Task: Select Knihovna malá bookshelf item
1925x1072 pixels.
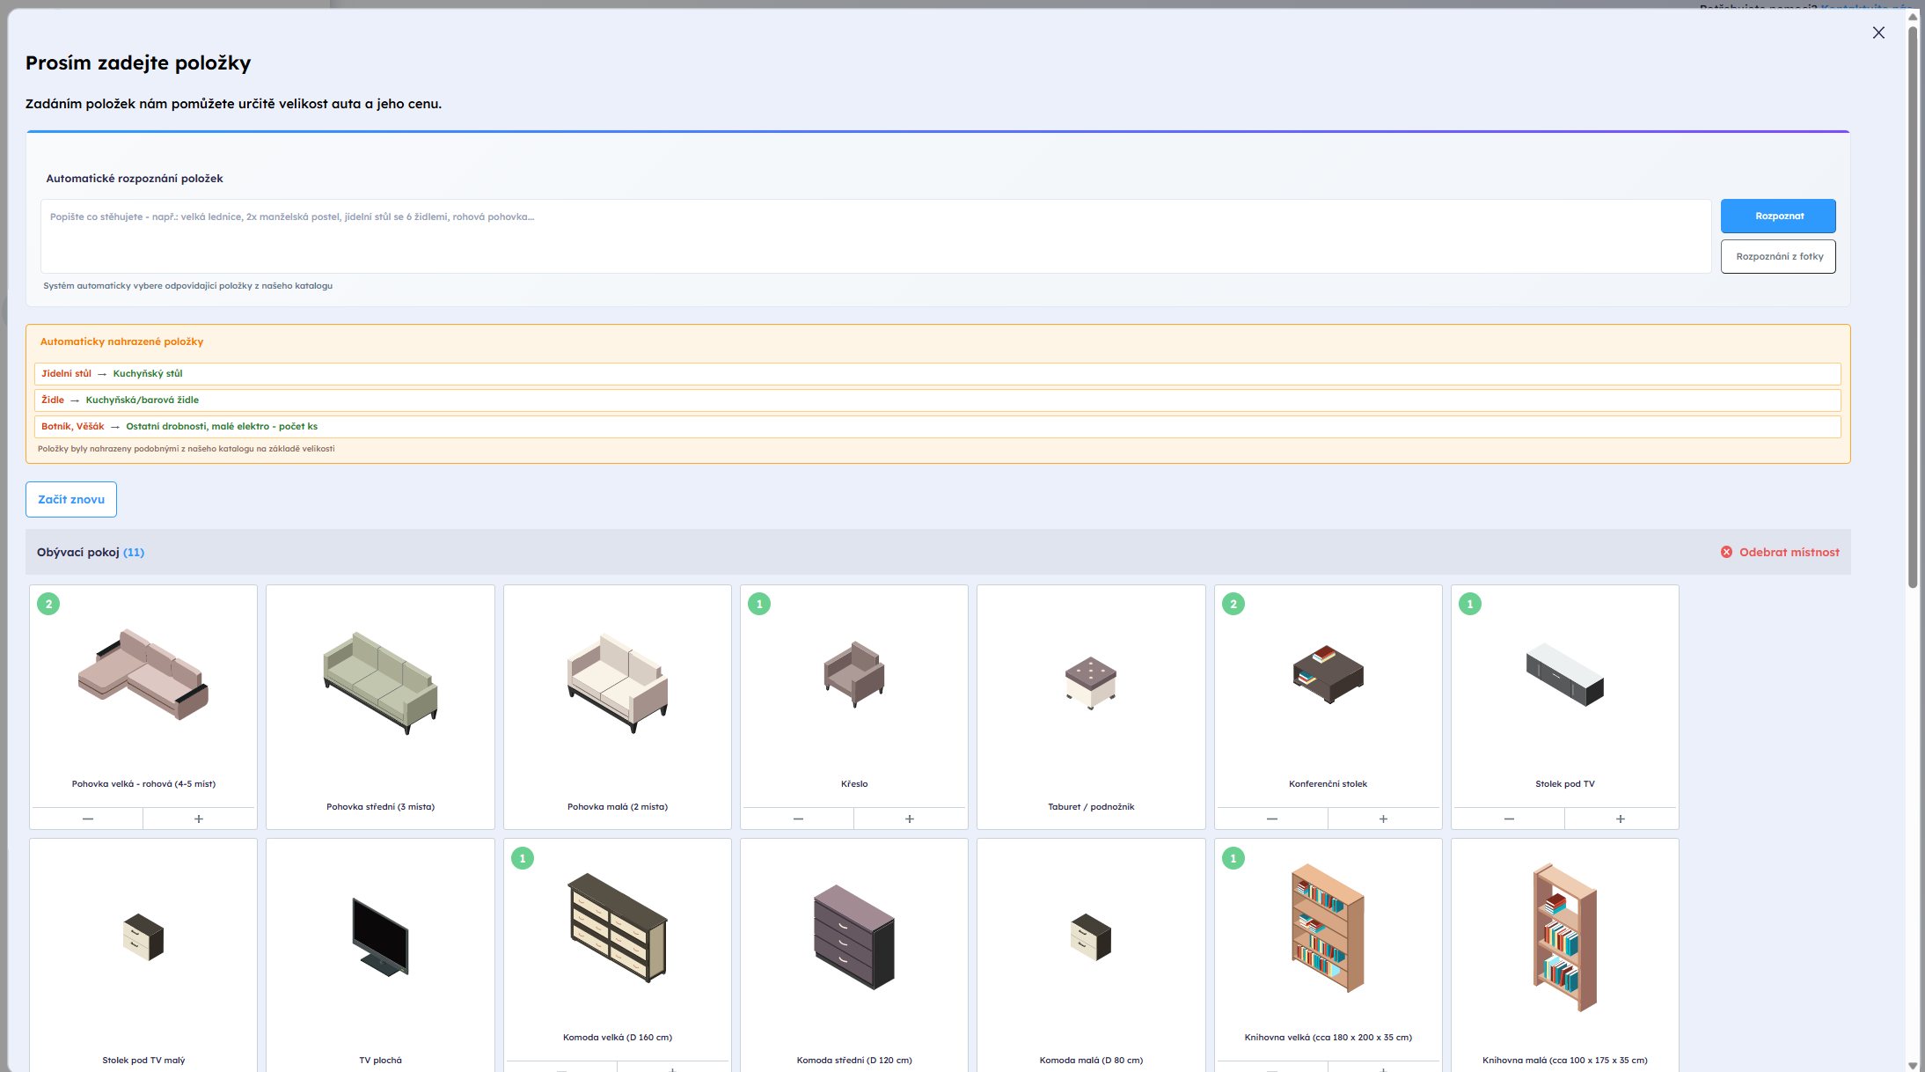Action: (1564, 936)
